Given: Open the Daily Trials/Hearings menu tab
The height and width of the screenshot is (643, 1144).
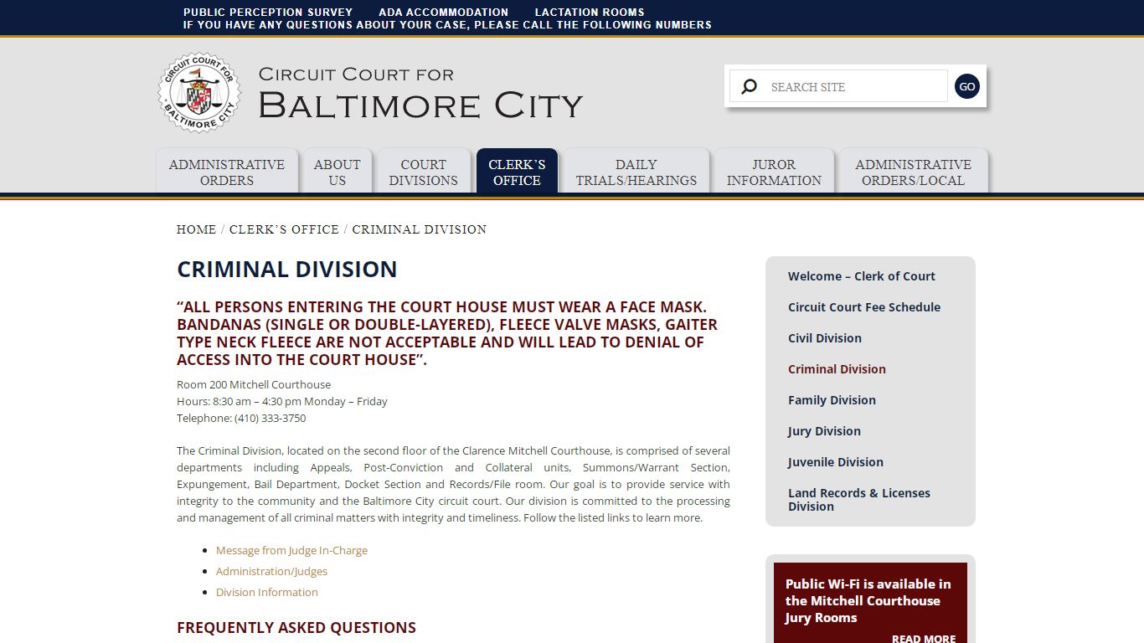Looking at the screenshot, I should (x=636, y=172).
